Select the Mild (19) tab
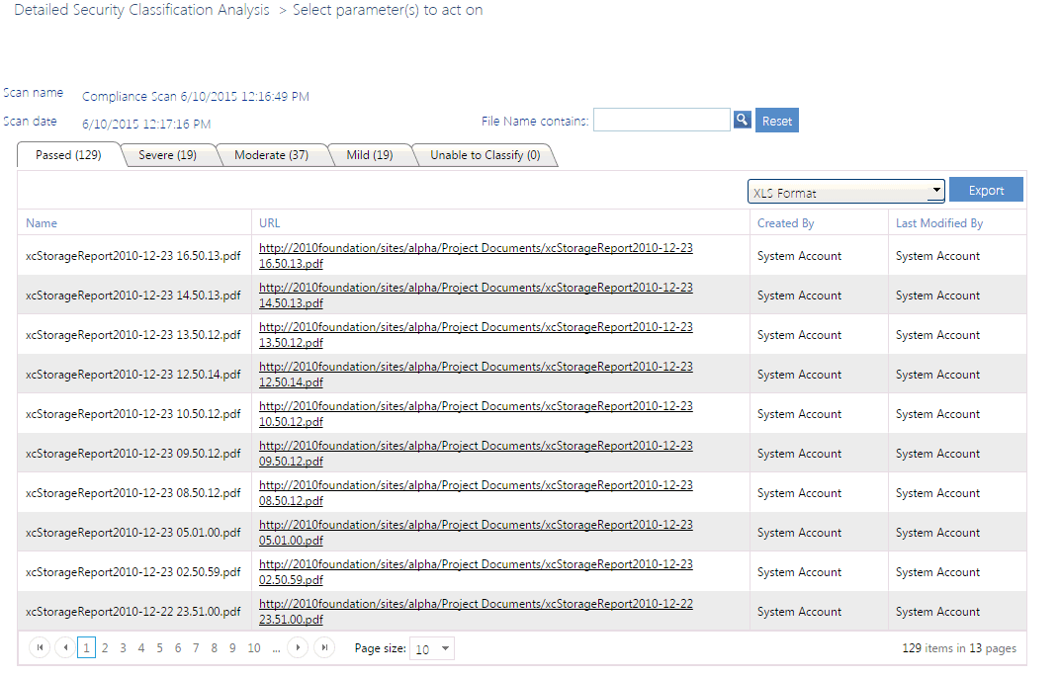This screenshot has height=677, width=1060. (x=370, y=155)
